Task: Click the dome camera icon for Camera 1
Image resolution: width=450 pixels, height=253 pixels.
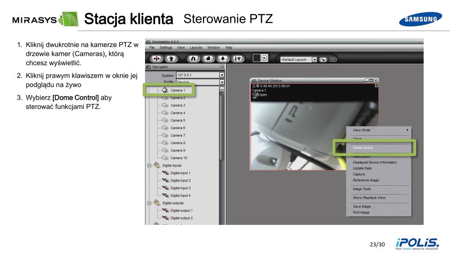Action: [165, 90]
